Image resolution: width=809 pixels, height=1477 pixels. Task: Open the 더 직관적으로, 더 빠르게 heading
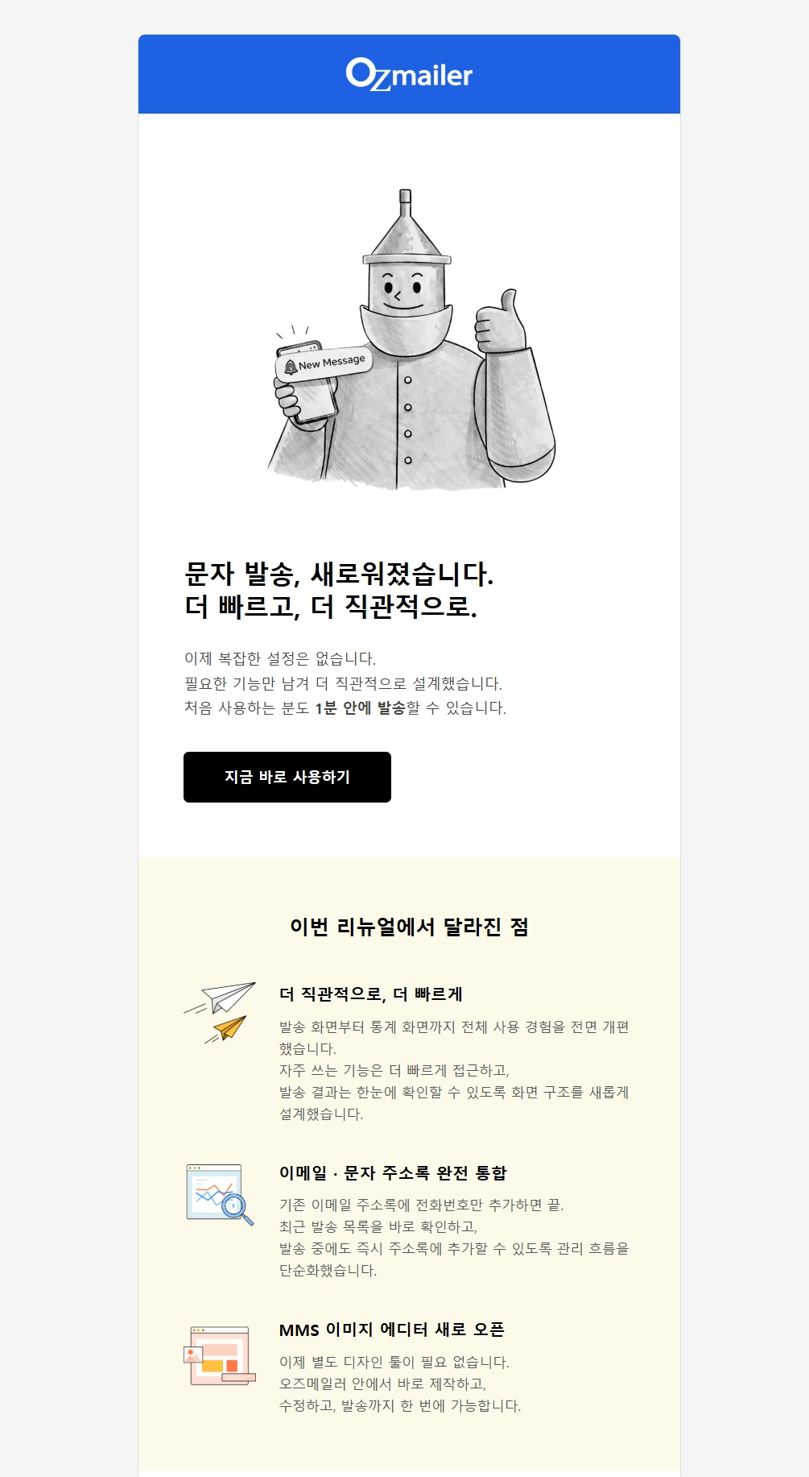click(371, 994)
